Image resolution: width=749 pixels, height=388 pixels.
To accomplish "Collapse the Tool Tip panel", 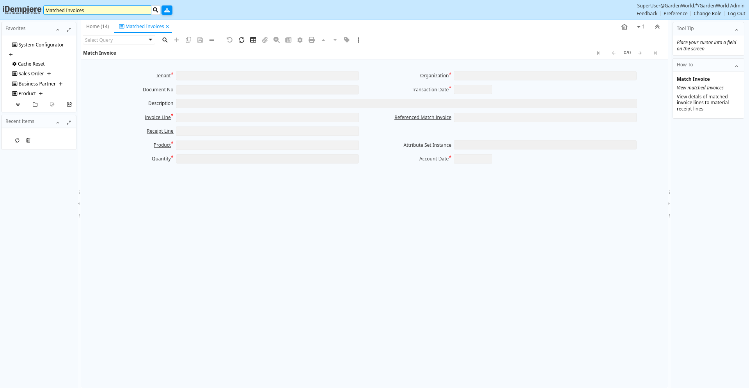I will point(737,30).
